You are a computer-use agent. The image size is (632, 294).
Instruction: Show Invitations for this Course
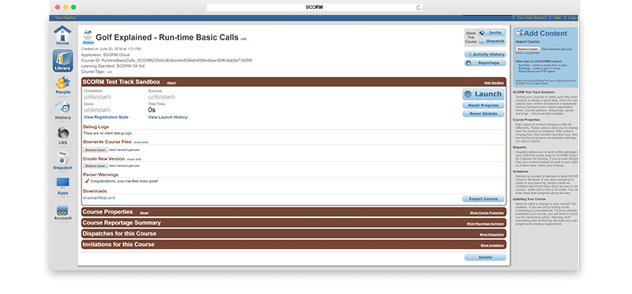(491, 245)
